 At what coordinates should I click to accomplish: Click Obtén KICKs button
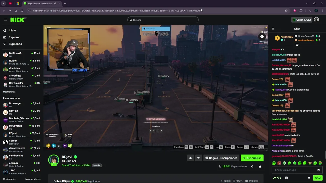pos(302,20)
